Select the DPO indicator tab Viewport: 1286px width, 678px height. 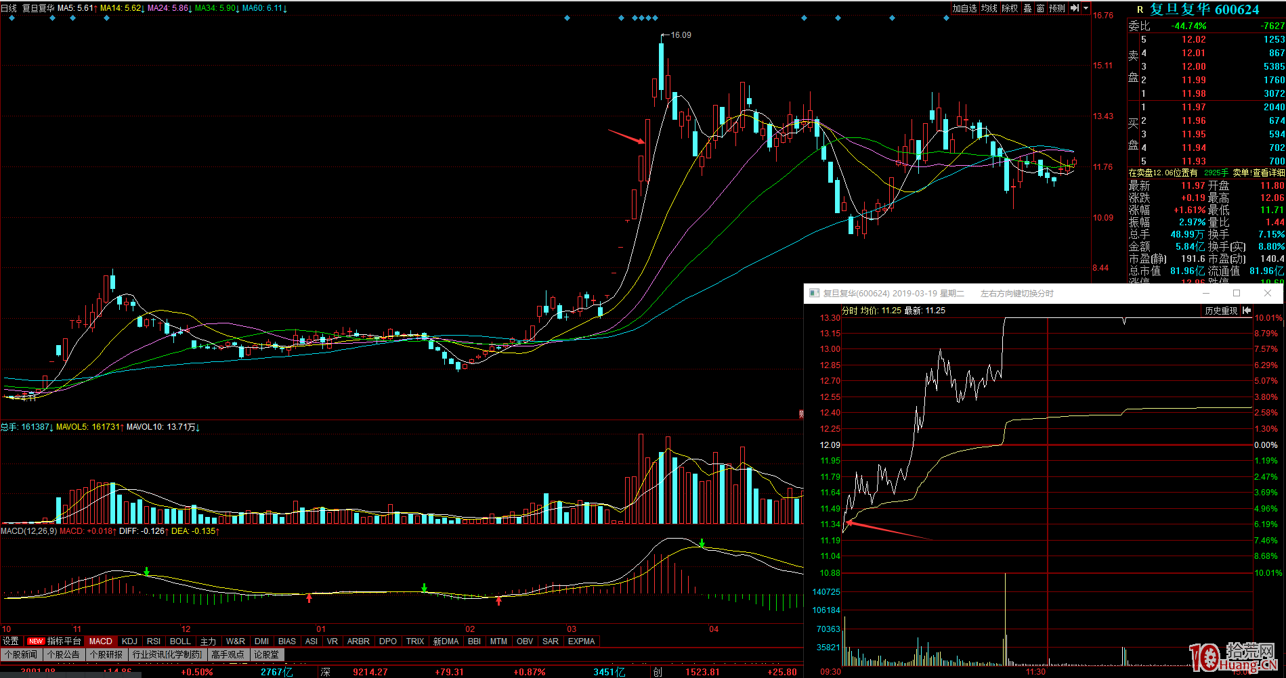coord(388,641)
